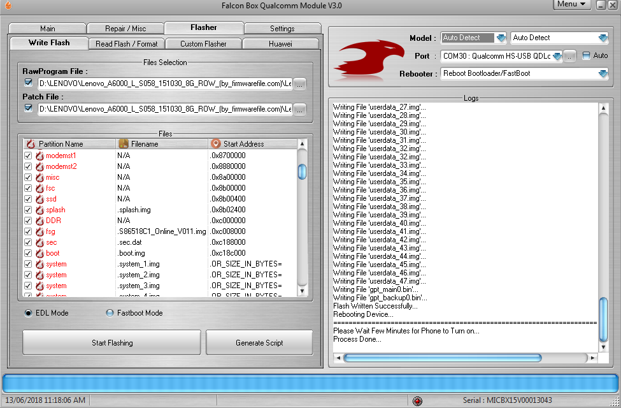
Task: Click the 'Flash Written Successfully...' log line
Action: (375, 306)
